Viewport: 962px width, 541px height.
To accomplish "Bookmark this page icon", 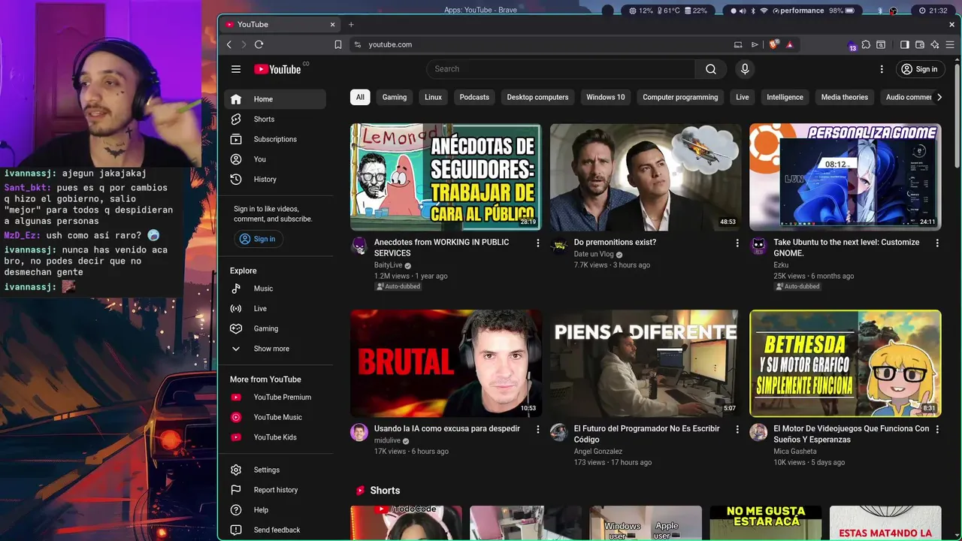I will 338,44.
